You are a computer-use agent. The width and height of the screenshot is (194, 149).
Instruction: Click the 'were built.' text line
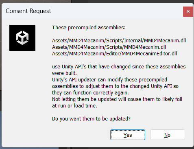pos(64,73)
